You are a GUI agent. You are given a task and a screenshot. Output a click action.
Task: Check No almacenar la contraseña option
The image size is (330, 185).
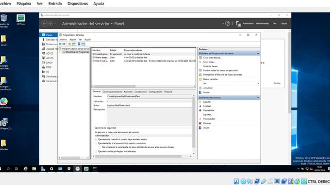(100, 147)
